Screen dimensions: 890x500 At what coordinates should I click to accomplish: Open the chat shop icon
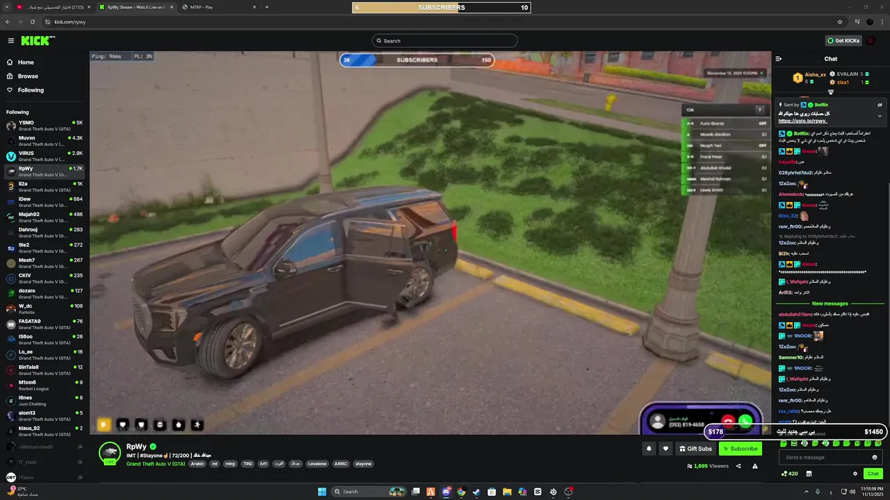(x=809, y=474)
